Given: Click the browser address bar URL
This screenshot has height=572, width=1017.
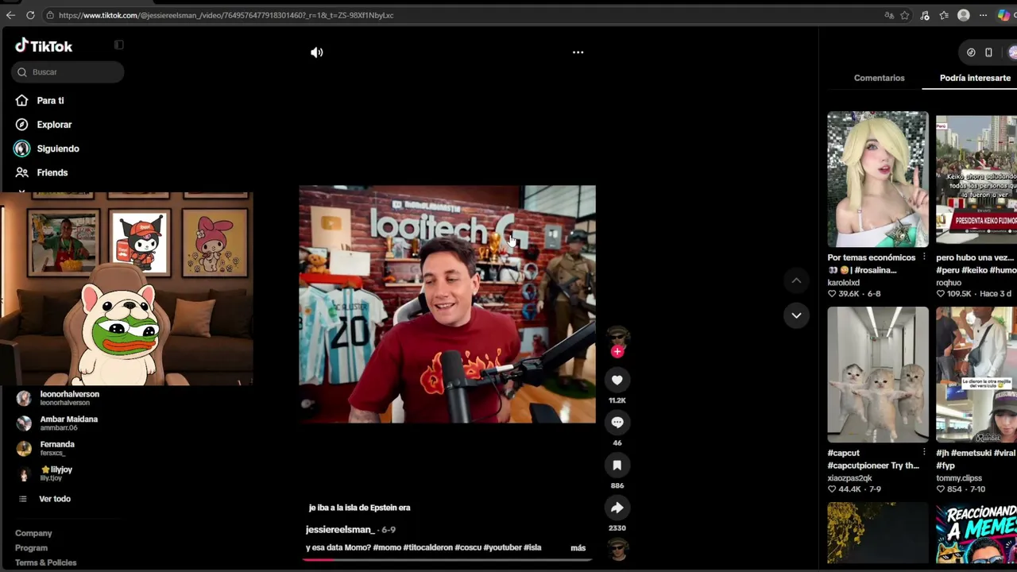Looking at the screenshot, I should [x=226, y=15].
